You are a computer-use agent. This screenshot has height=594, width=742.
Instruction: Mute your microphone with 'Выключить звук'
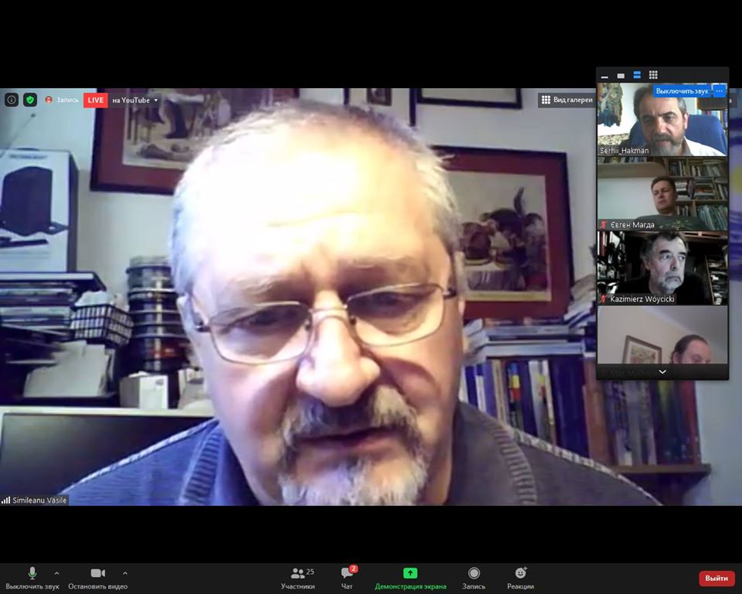32,579
